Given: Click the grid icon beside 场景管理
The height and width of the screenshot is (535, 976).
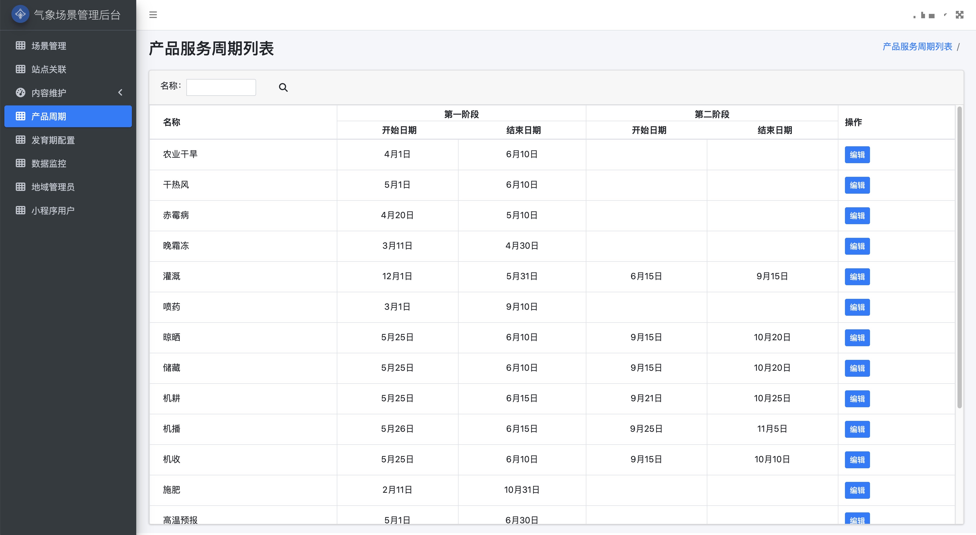Looking at the screenshot, I should click(x=20, y=45).
